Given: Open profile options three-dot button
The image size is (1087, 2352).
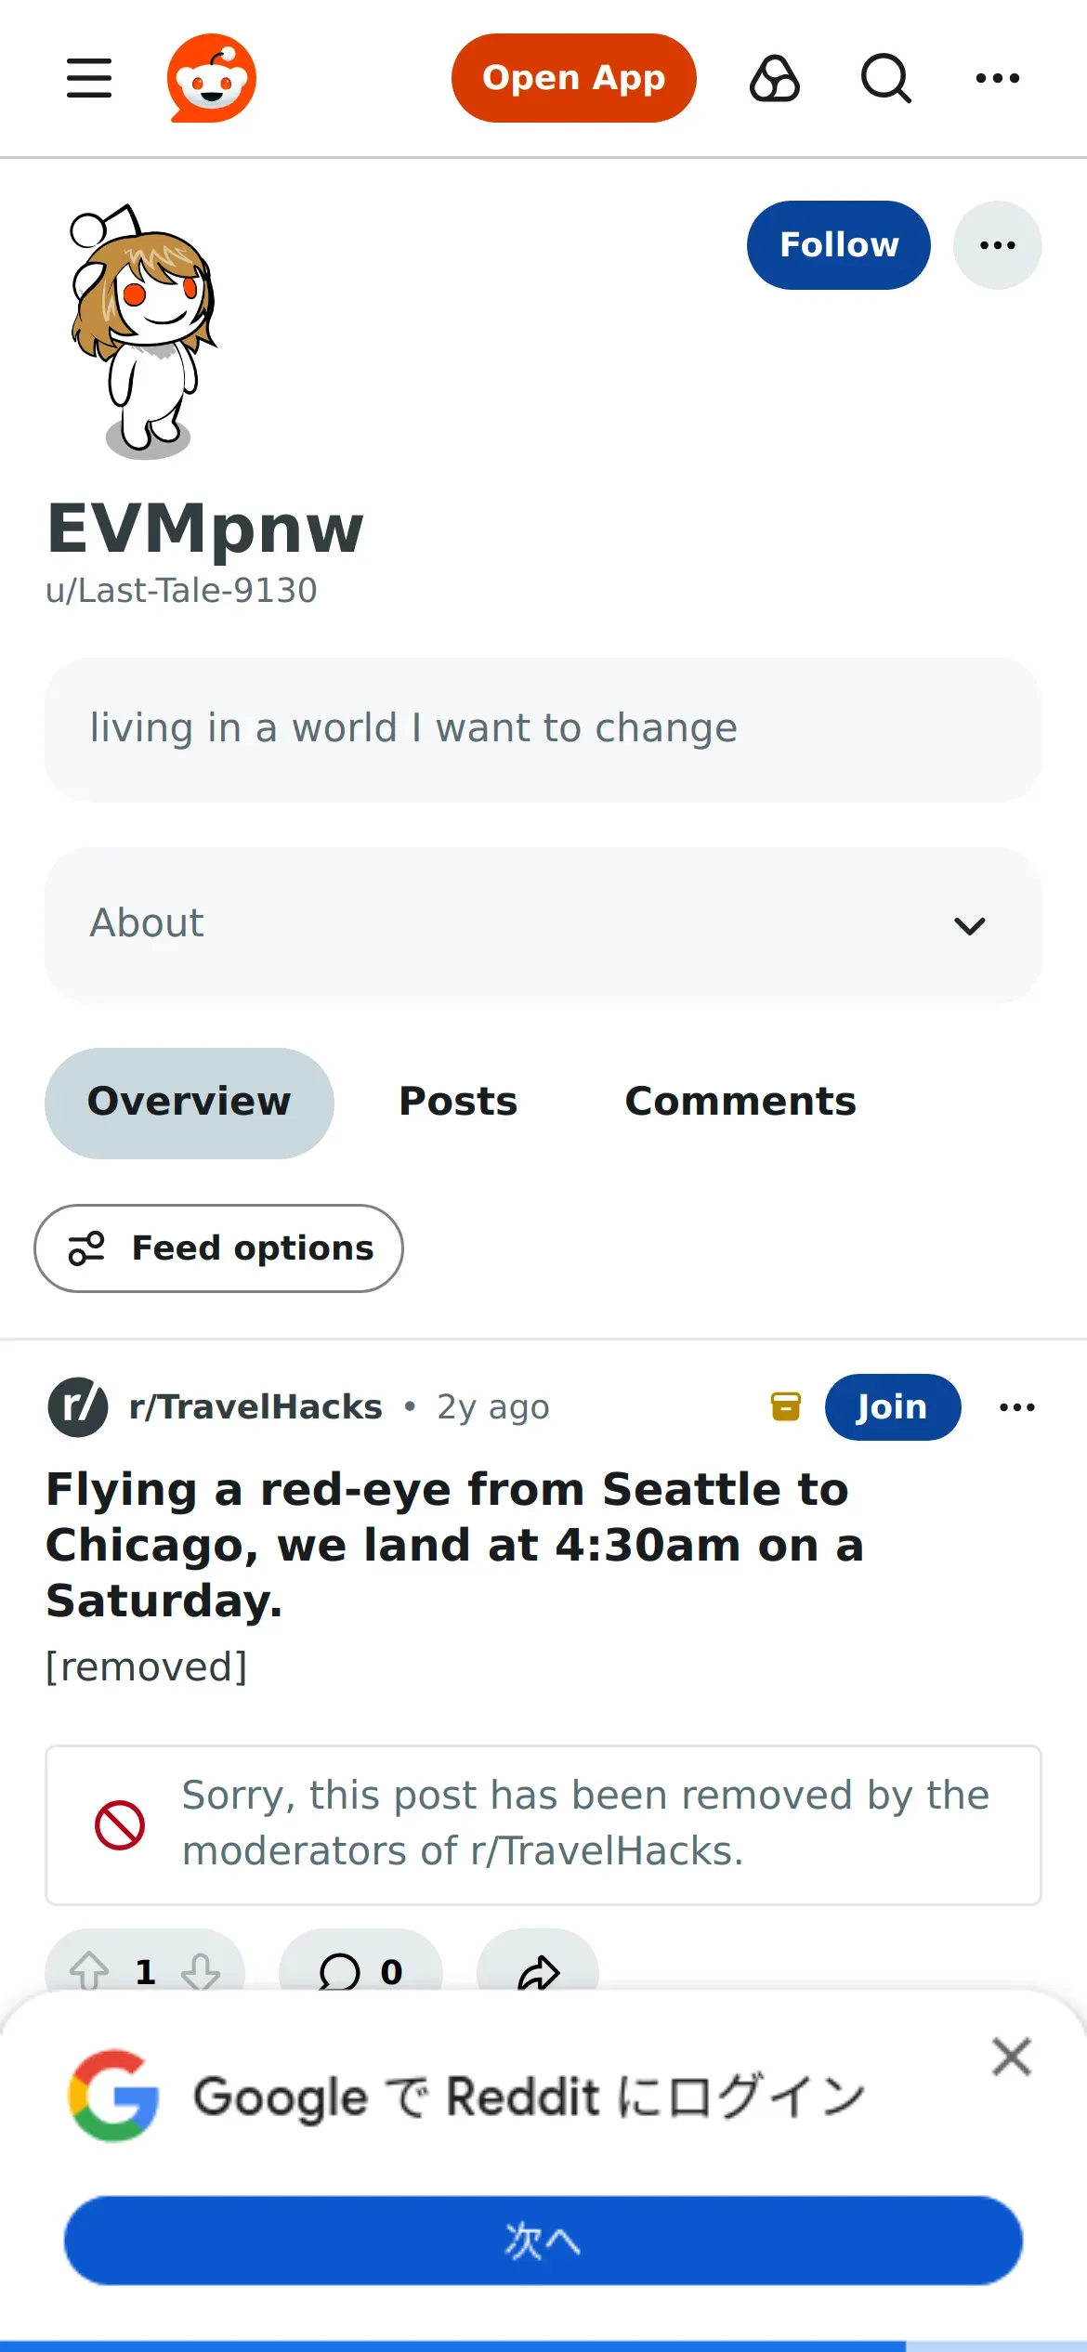Looking at the screenshot, I should coord(998,245).
